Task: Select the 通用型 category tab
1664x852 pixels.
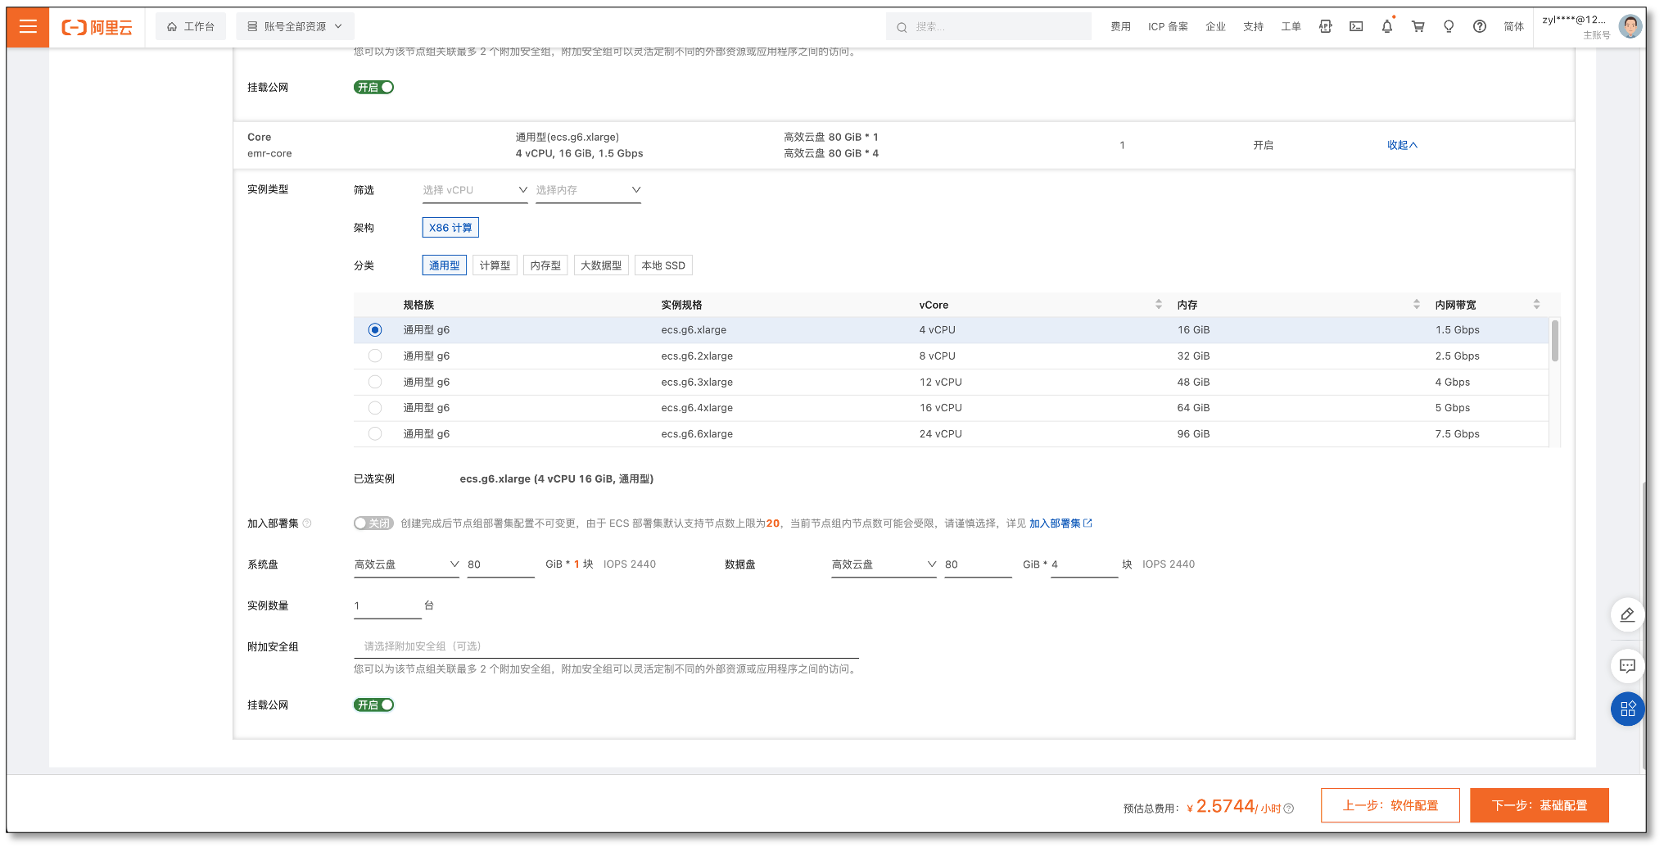Action: pos(445,265)
